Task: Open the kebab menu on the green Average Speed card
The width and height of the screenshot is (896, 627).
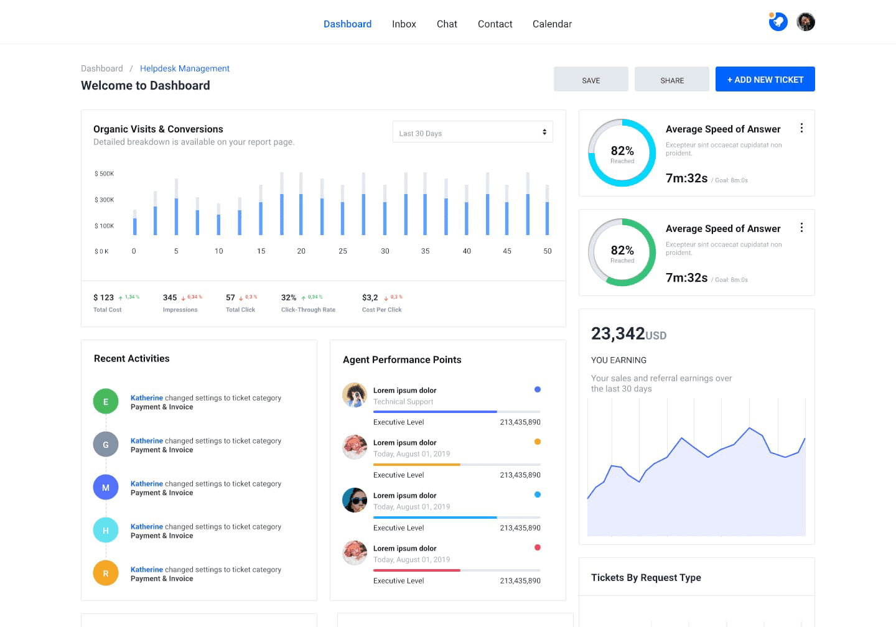Action: tap(801, 228)
